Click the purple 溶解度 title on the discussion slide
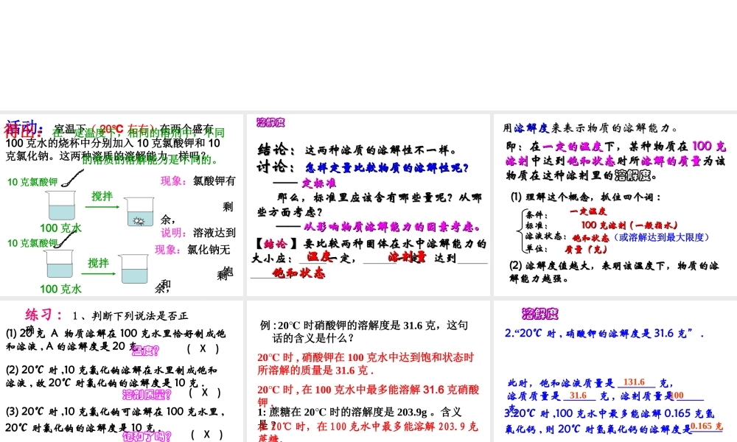 click(270, 122)
